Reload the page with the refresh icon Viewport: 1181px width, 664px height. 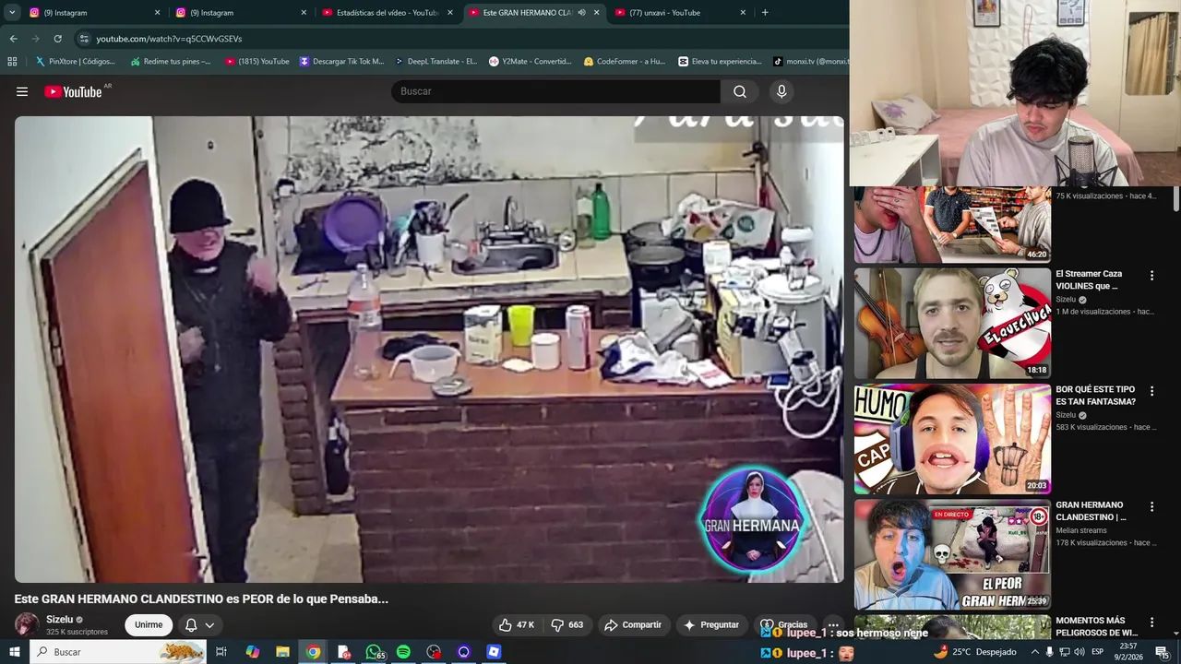(x=57, y=39)
